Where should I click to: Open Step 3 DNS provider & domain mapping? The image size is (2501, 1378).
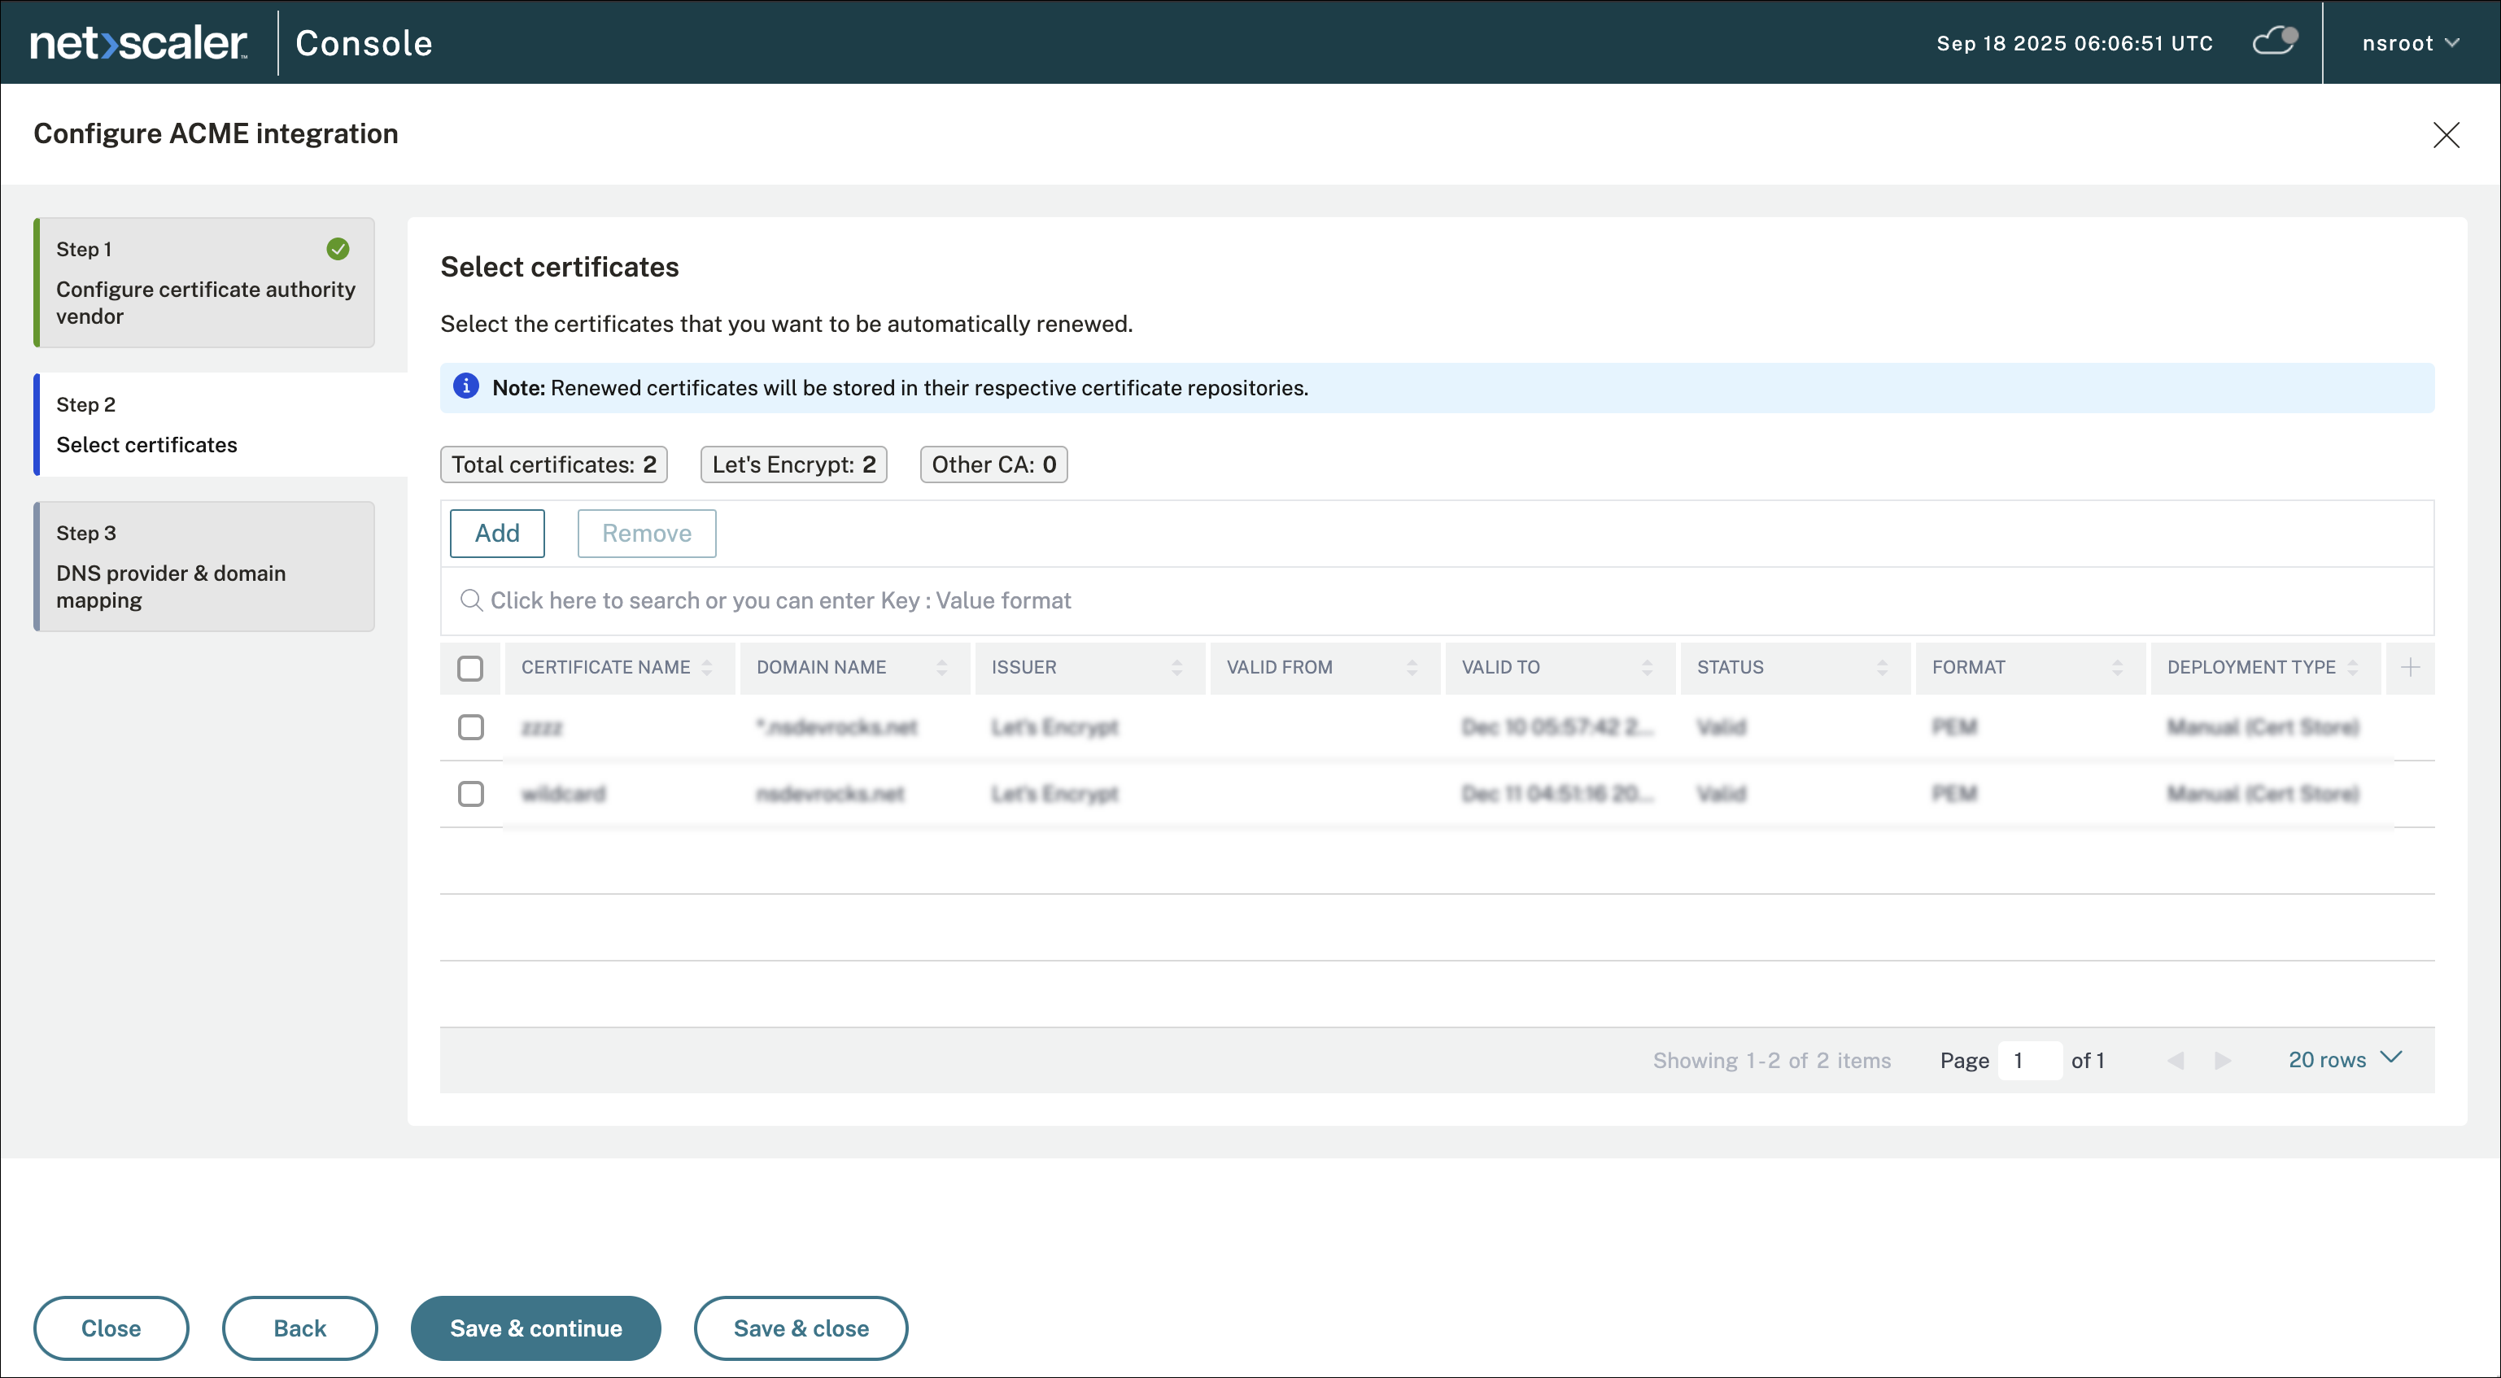[x=205, y=567]
